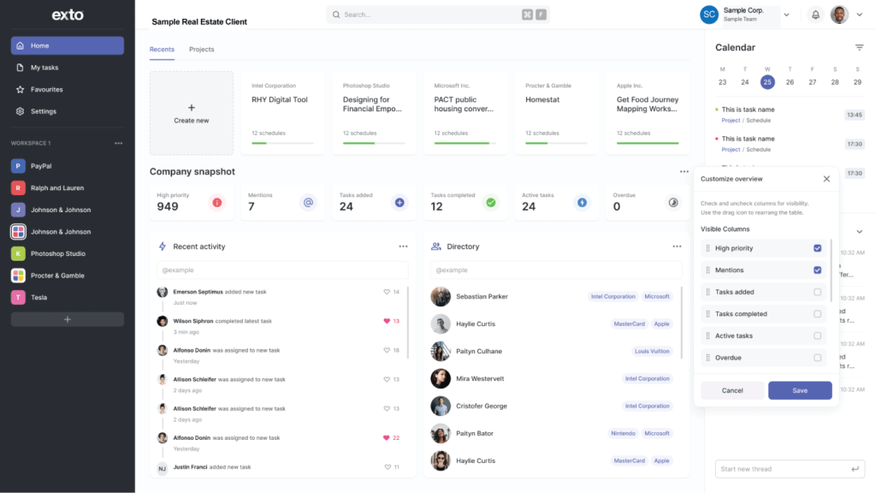Disable the Mentions column checkbox
Image resolution: width=876 pixels, height=493 pixels.
817,270
